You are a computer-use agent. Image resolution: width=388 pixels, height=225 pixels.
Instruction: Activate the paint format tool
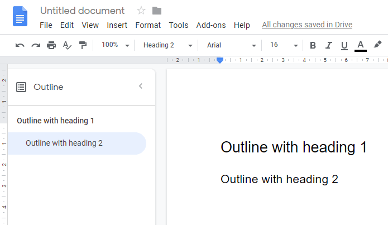tap(83, 45)
